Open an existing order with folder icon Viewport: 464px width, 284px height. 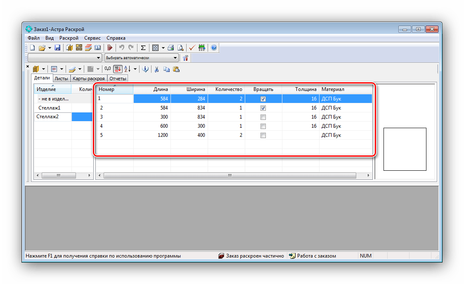(42, 48)
